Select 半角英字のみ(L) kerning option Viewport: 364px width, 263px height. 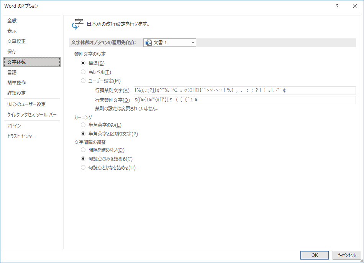(x=83, y=125)
